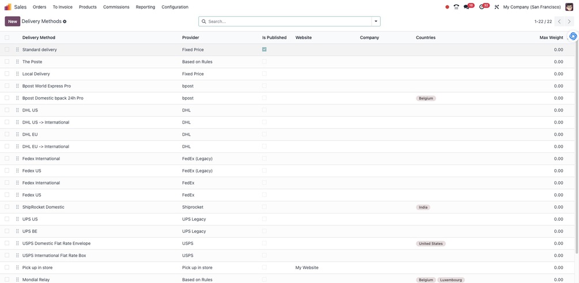Viewport: 579px width, 283px height.
Task: Open the Fedex International FedEx (Legacy) record
Action: [41, 158]
